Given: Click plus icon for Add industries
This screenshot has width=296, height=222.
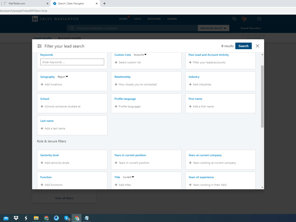Looking at the screenshot, I should pos(190,84).
